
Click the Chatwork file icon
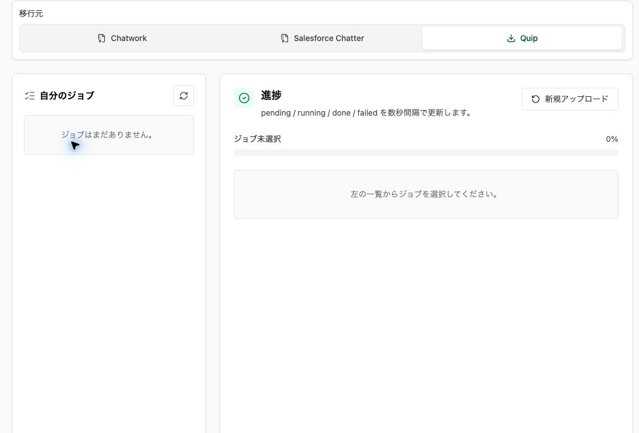102,38
